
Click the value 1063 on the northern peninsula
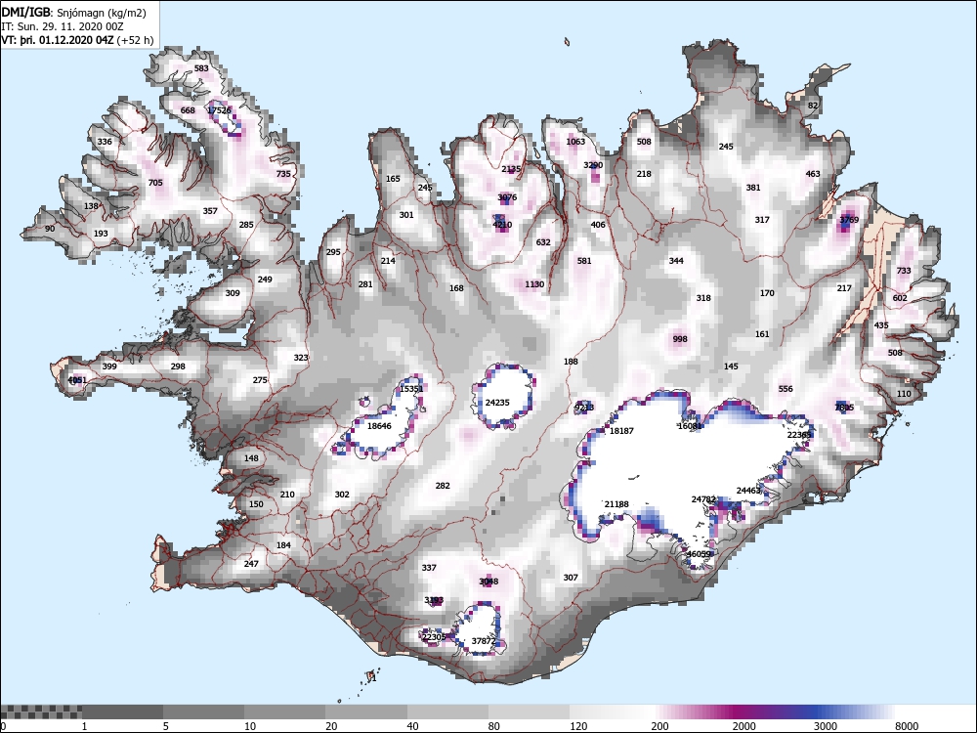(575, 142)
